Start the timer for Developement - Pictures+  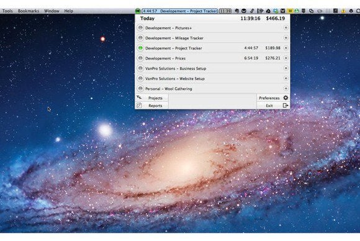(140, 28)
